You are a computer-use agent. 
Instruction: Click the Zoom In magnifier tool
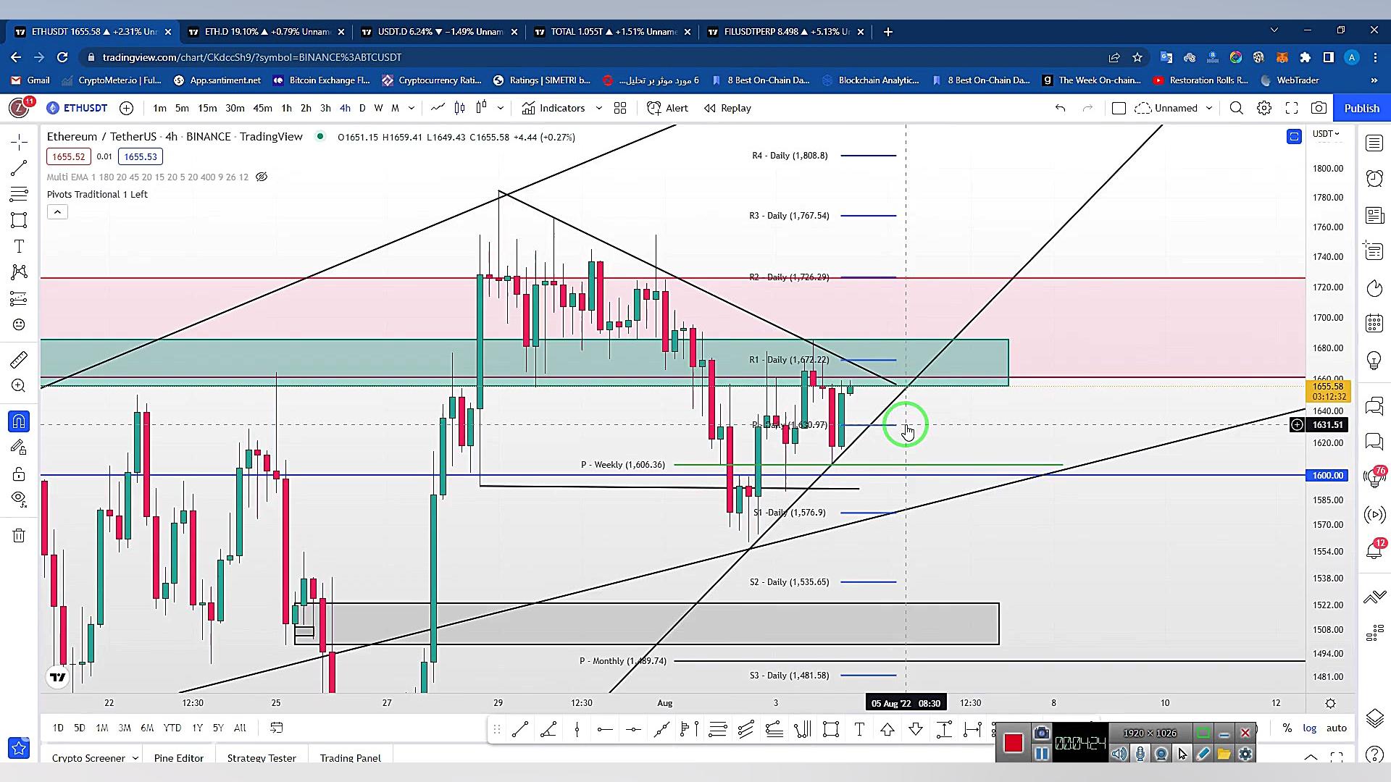(19, 386)
